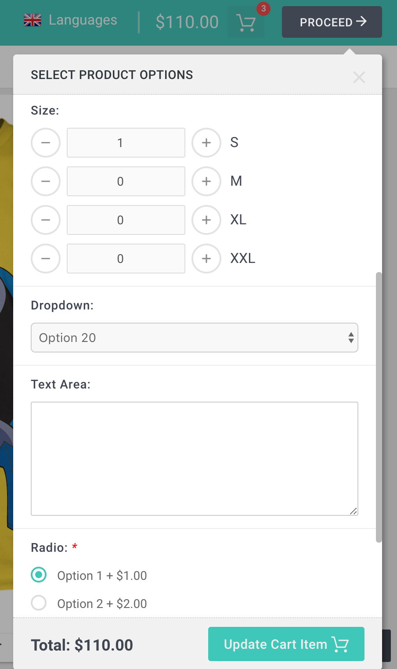Select radio Option 1 + $1.00
The width and height of the screenshot is (397, 669).
point(39,575)
